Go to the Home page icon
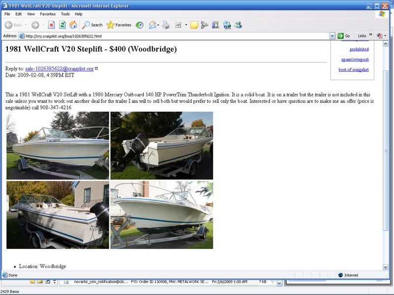 pyautogui.click(x=73, y=25)
